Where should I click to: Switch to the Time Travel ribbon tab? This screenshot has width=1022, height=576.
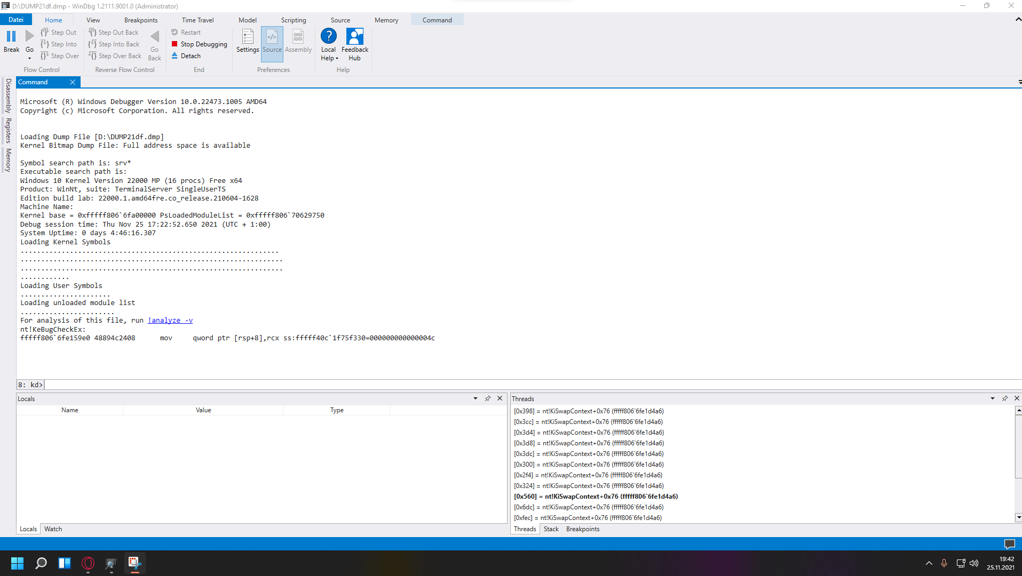point(197,20)
